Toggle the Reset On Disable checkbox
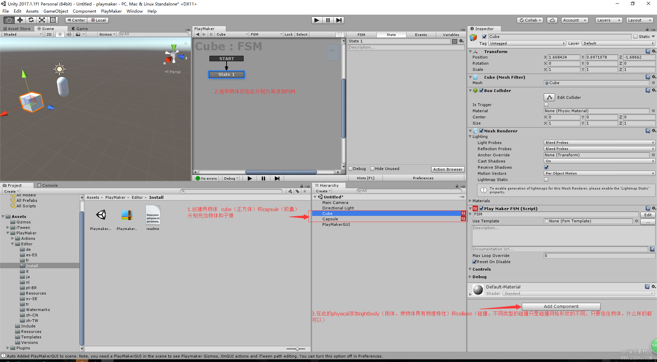657x362 pixels. (475, 262)
